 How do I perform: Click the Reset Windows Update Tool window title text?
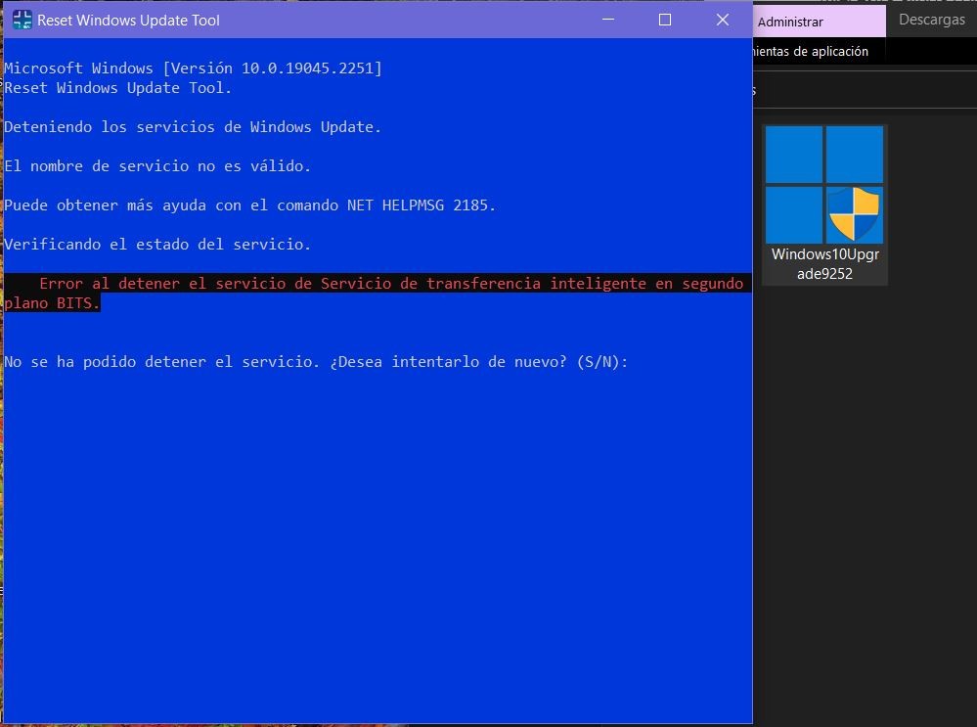pos(128,20)
